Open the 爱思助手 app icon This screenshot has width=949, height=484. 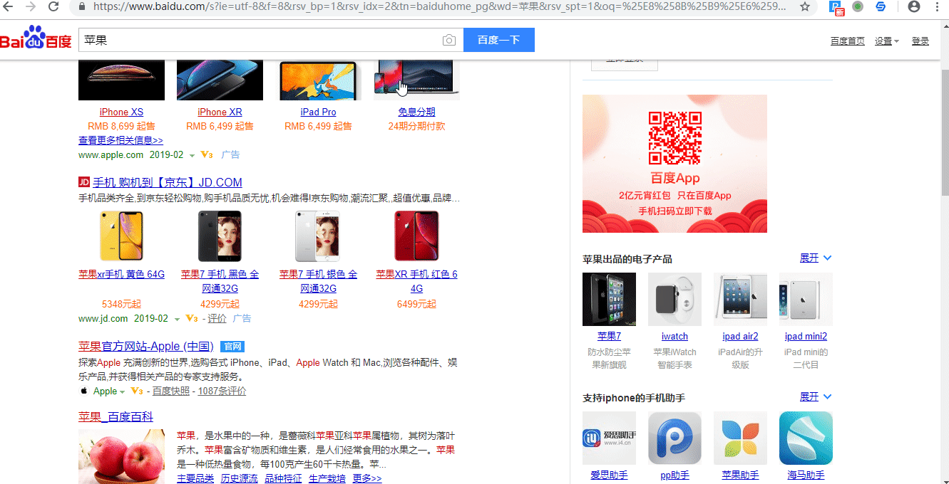pyautogui.click(x=609, y=438)
